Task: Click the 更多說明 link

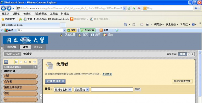Action: pos(107,74)
